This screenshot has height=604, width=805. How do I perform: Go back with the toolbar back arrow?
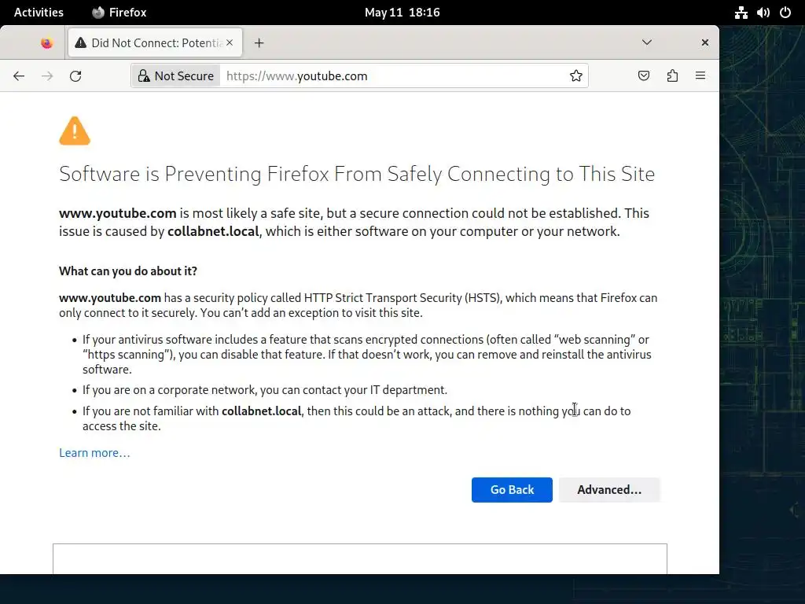[x=19, y=76]
